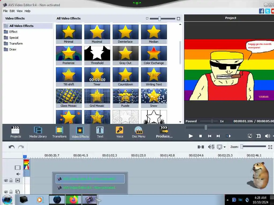Select the Maximal effect thumbnail
Image resolution: width=274 pixels, height=205 pixels.
(97, 34)
